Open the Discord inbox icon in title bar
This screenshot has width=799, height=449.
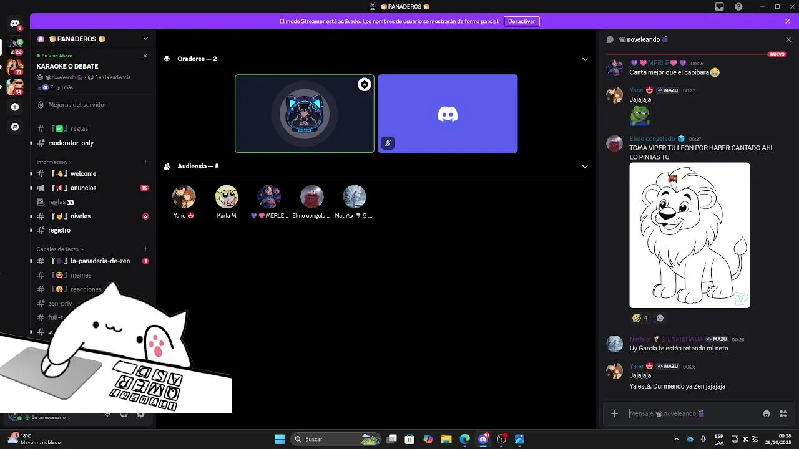pos(720,7)
